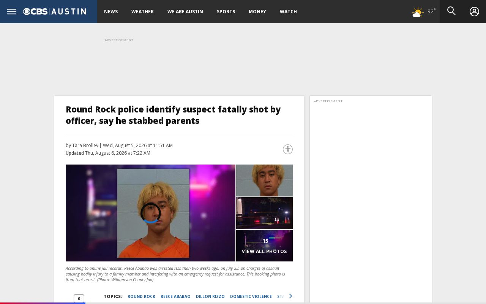The image size is (486, 304).
Task: Click the comment count badge showing 0
Action: pyautogui.click(x=79, y=299)
